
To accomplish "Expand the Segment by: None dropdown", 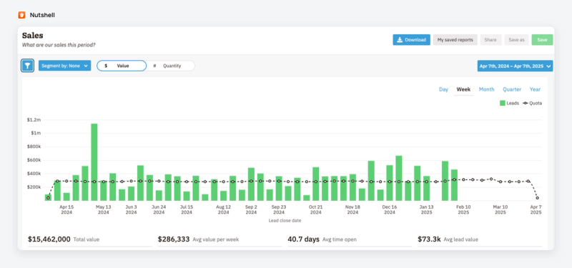I will 64,66.
